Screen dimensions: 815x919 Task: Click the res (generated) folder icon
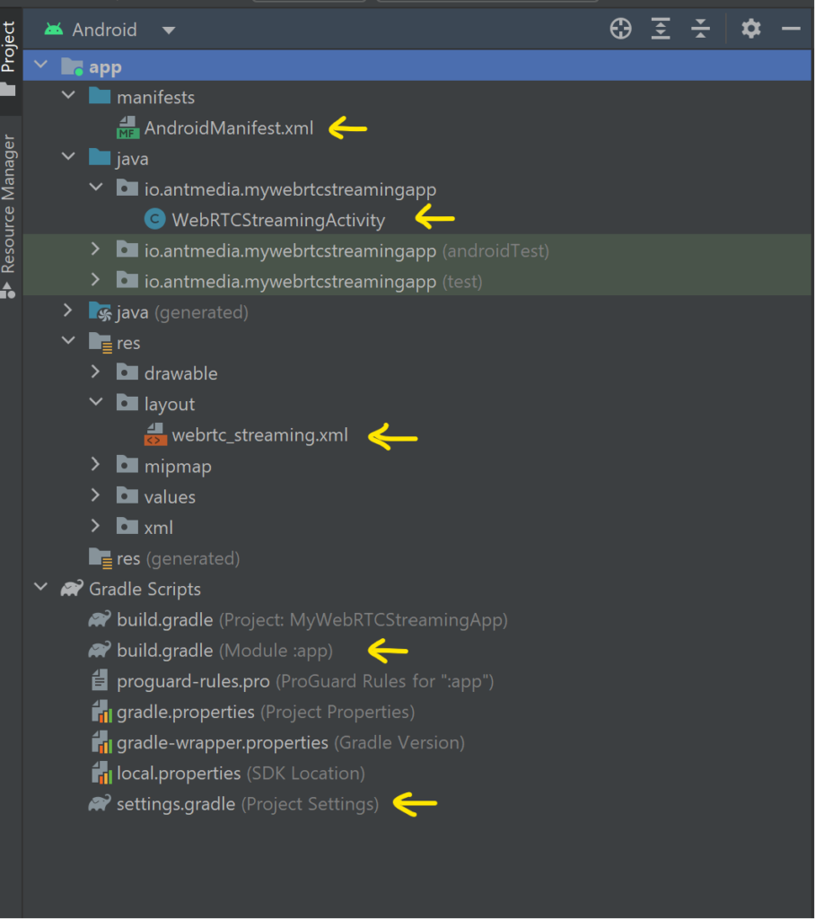coord(101,558)
